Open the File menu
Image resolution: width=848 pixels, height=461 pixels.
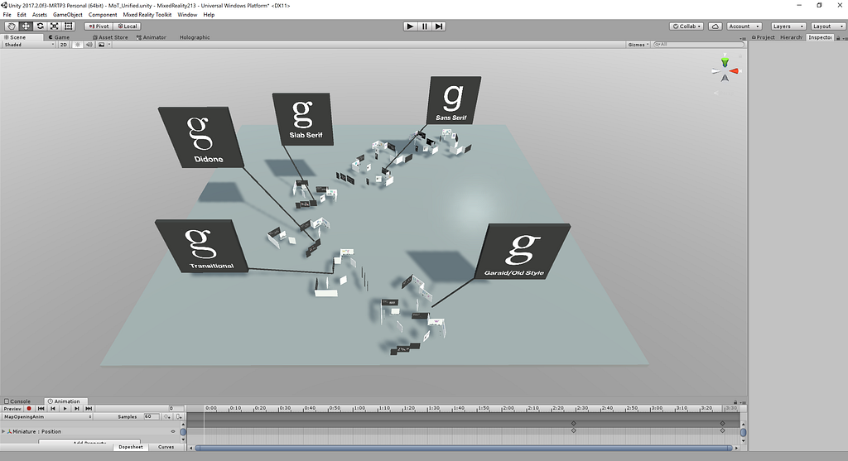(x=7, y=15)
